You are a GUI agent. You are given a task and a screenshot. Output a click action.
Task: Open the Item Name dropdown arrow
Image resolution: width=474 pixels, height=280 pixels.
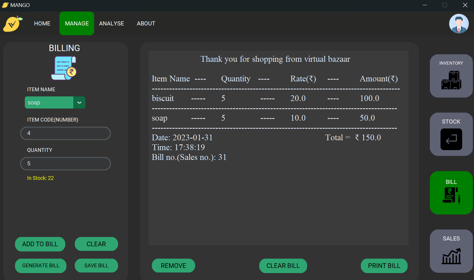pyautogui.click(x=79, y=102)
